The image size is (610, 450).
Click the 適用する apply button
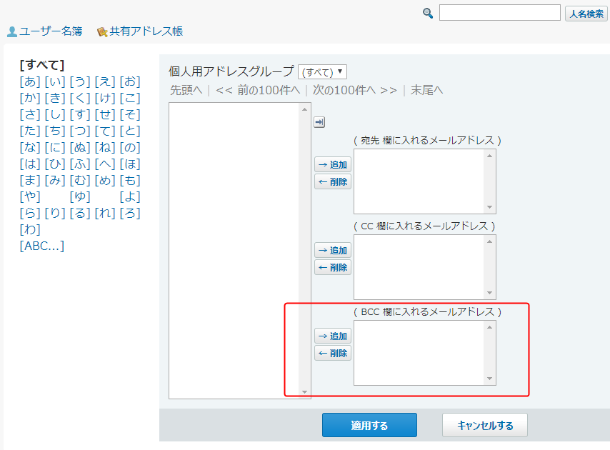pos(369,425)
